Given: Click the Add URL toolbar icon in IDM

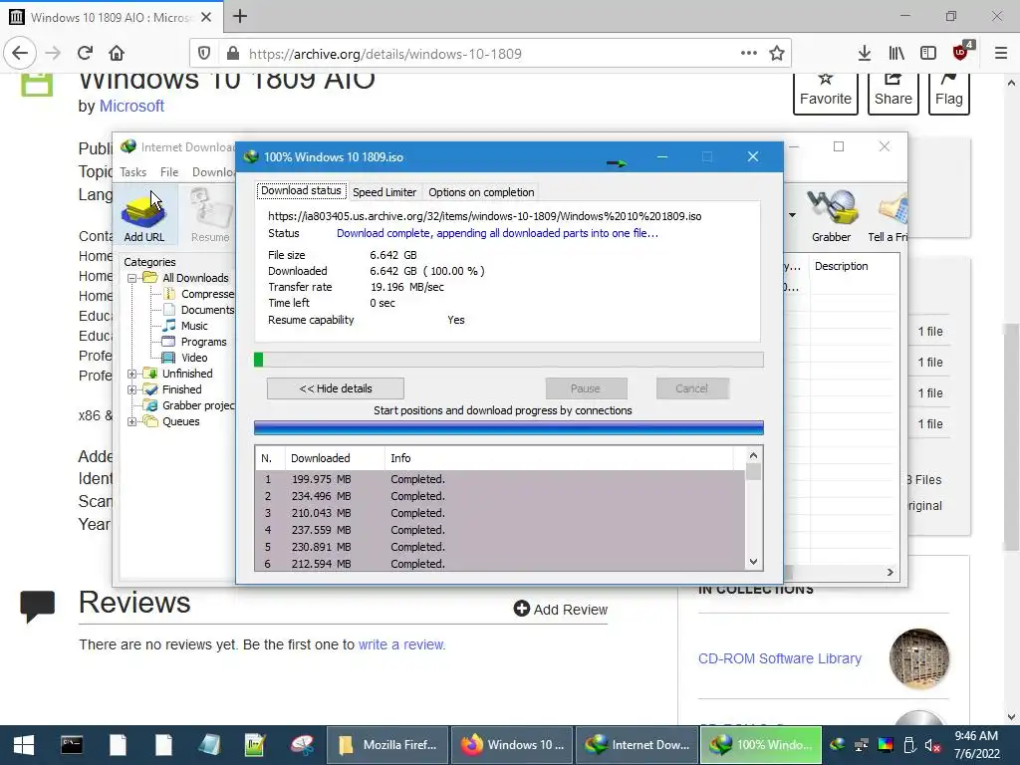Looking at the screenshot, I should tap(143, 216).
